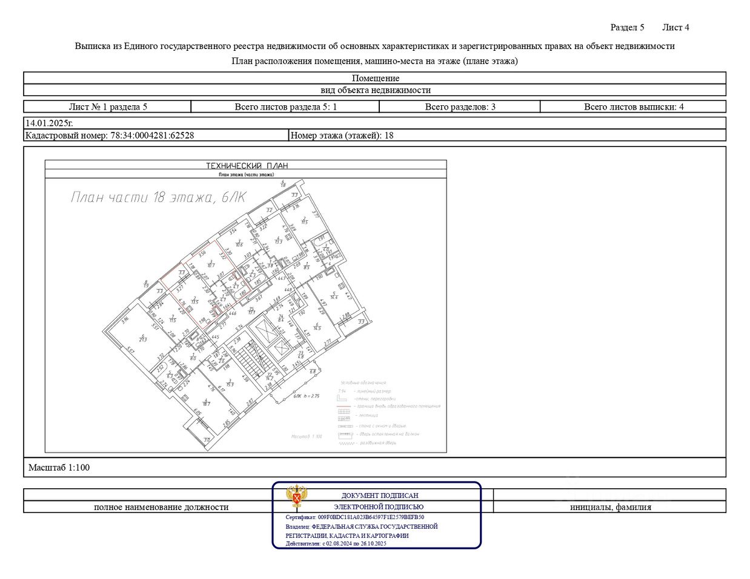Click the red boundary line legend symbol

tap(344, 407)
